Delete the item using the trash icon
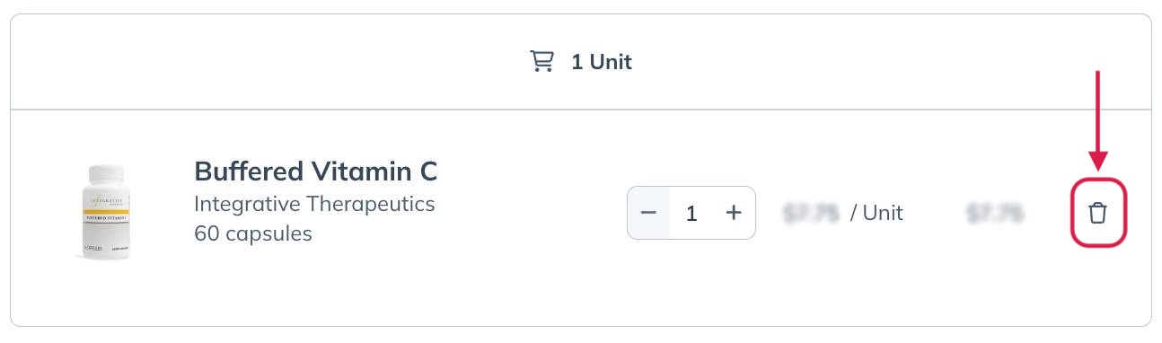The width and height of the screenshot is (1162, 343). point(1097,213)
